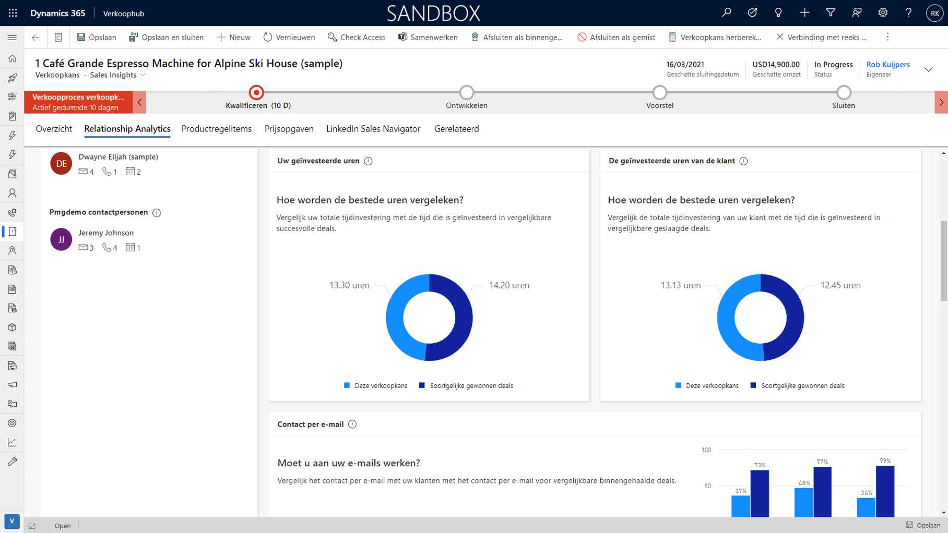
Task: Click the chat/people icon in top bar
Action: (857, 13)
